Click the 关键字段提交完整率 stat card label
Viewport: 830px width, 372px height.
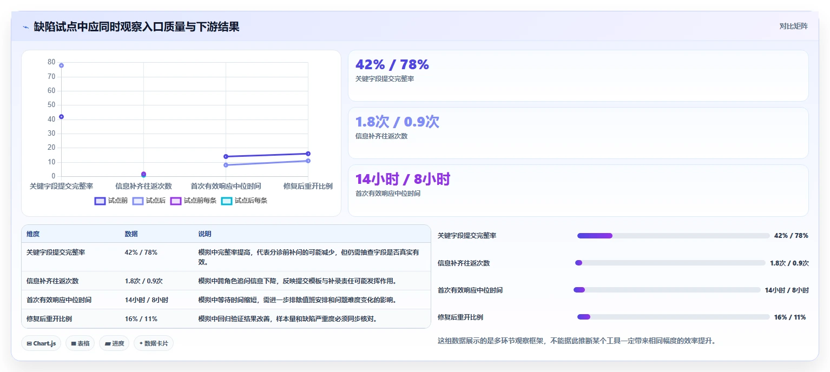coord(385,79)
